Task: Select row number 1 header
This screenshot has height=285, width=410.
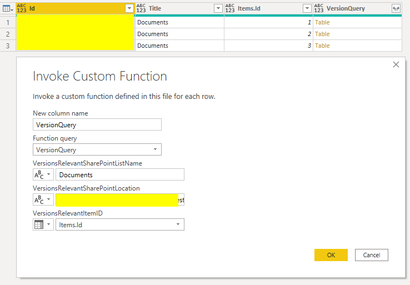Action: pyautogui.click(x=8, y=22)
